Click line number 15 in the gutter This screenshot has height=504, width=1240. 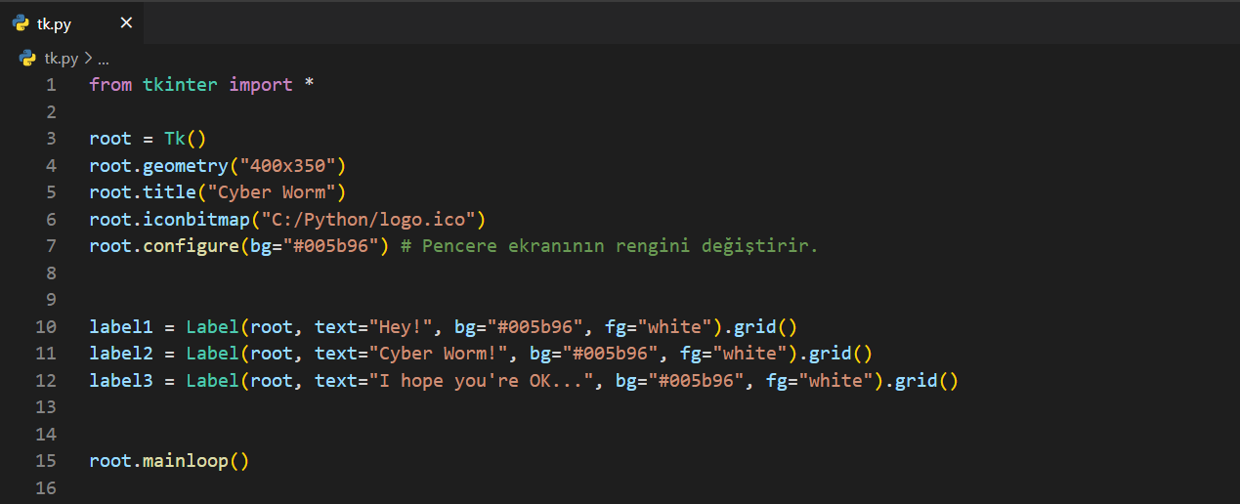point(46,460)
